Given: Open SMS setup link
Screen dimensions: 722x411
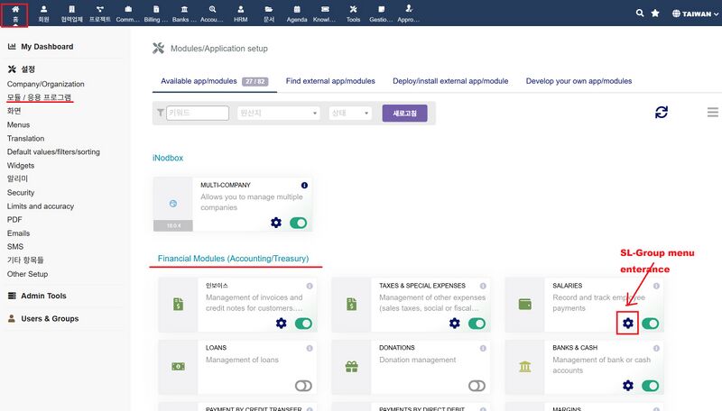Looking at the screenshot, I should 15,247.
